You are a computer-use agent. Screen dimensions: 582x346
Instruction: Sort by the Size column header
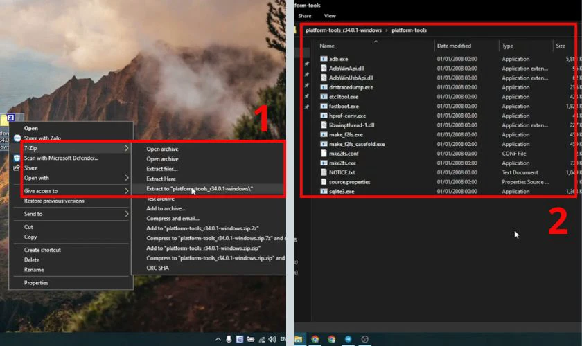point(561,46)
